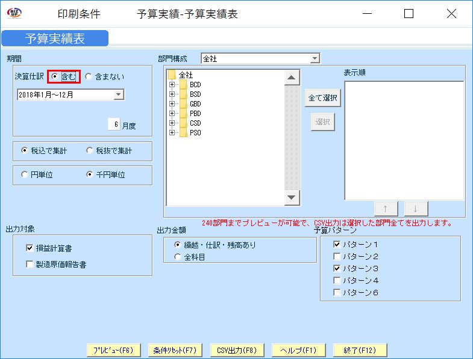Move selected department down with ↓ button
The image size is (473, 359).
pyautogui.click(x=416, y=209)
